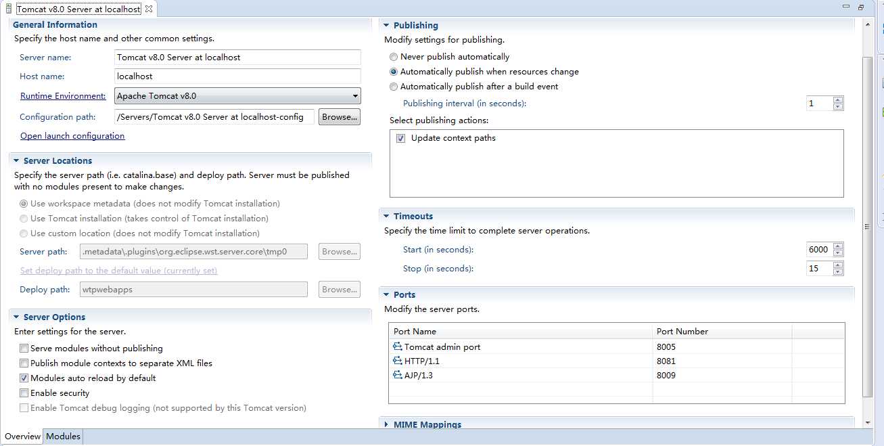Viewport: 884px width, 446px height.
Task: Decrease the Stop timeout value
Action: [x=838, y=272]
